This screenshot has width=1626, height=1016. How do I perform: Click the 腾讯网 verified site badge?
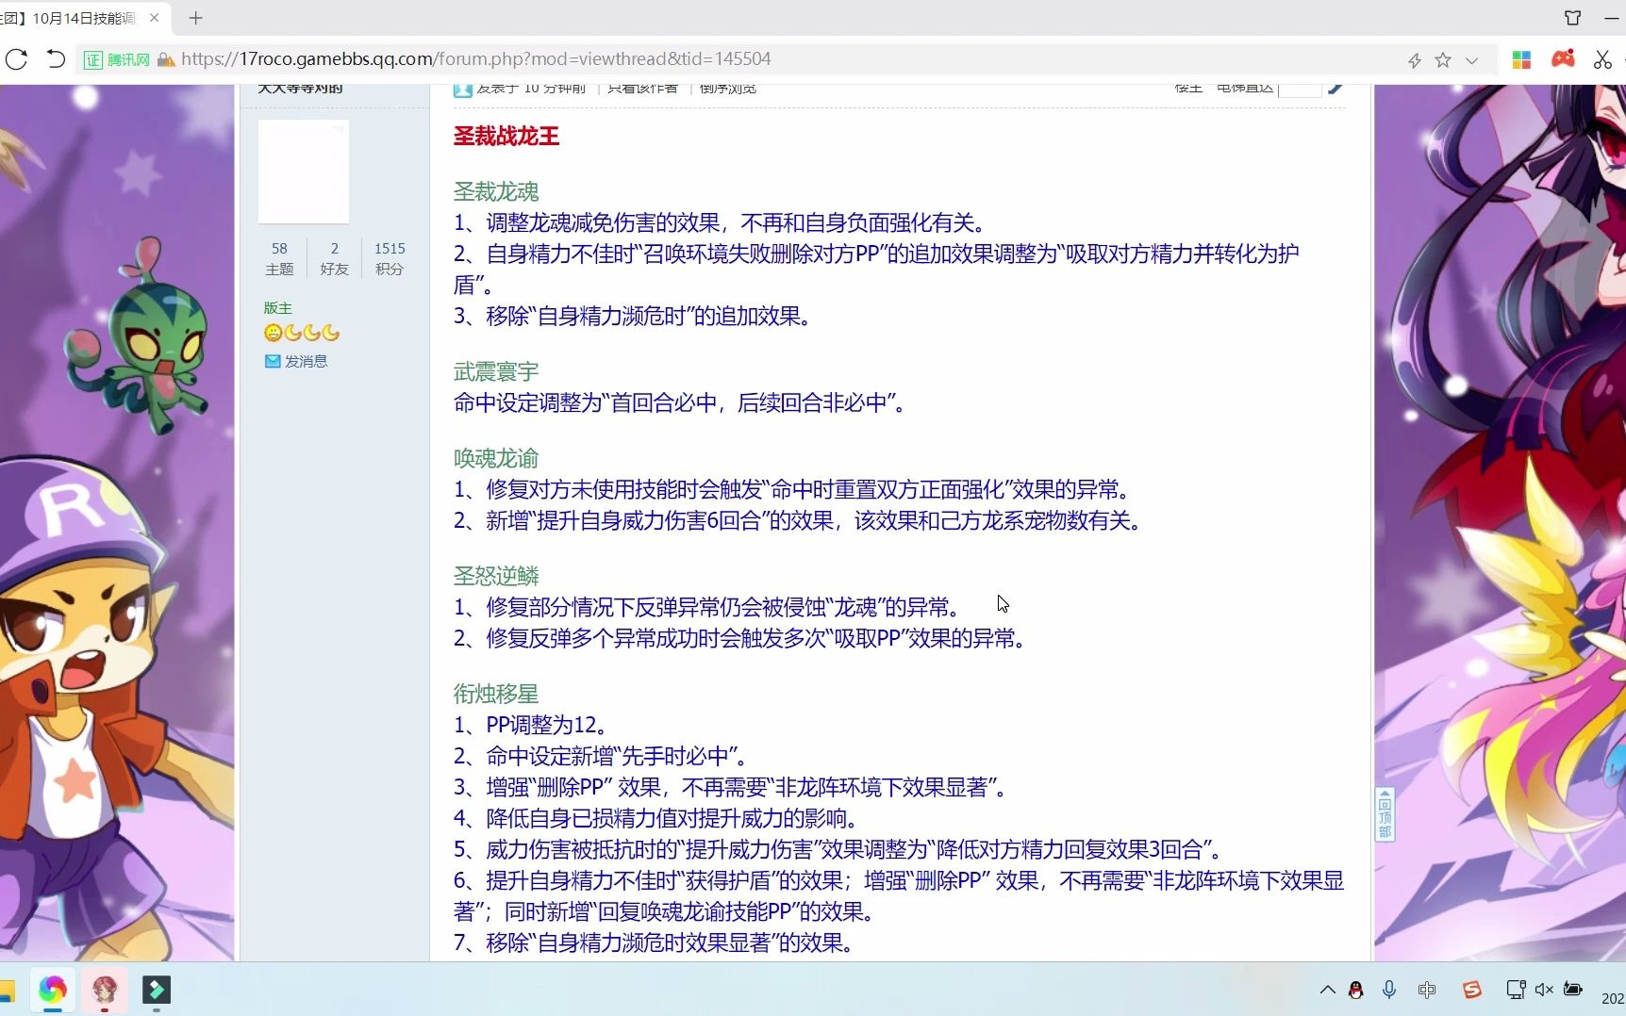[117, 59]
